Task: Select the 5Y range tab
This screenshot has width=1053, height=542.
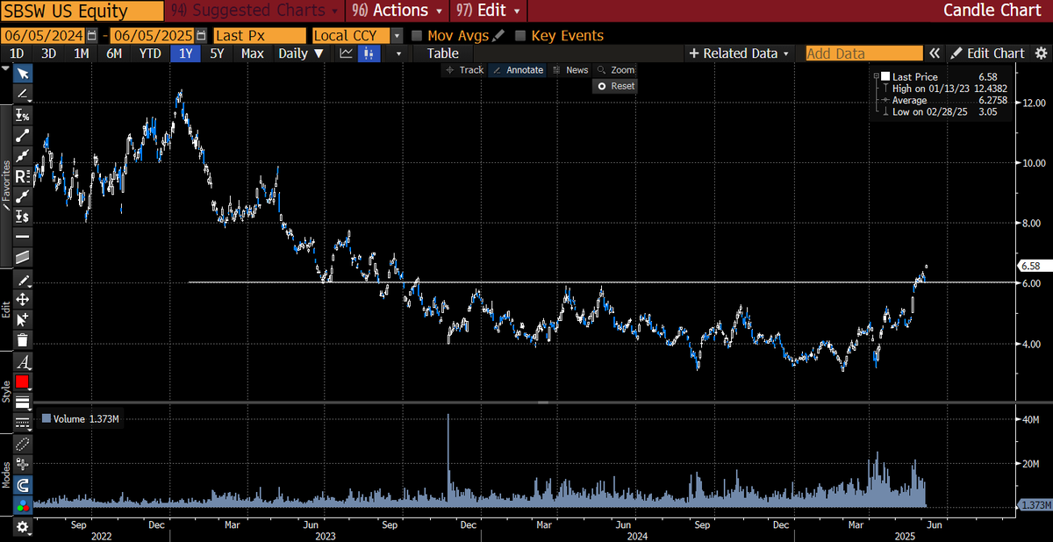Action: [217, 53]
